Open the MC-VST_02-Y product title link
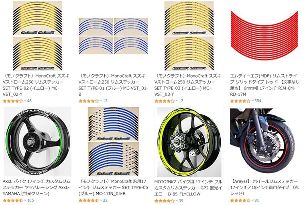The width and height of the screenshot is (305, 205). click(36, 85)
